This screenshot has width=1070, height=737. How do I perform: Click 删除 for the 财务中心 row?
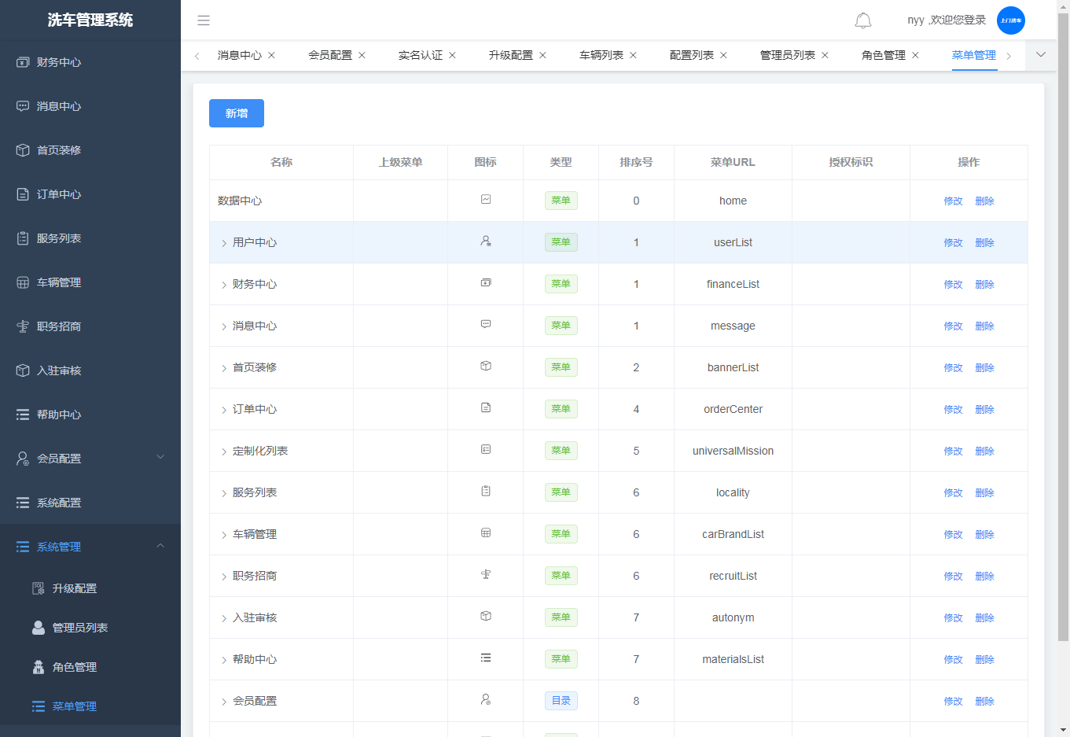coord(984,285)
